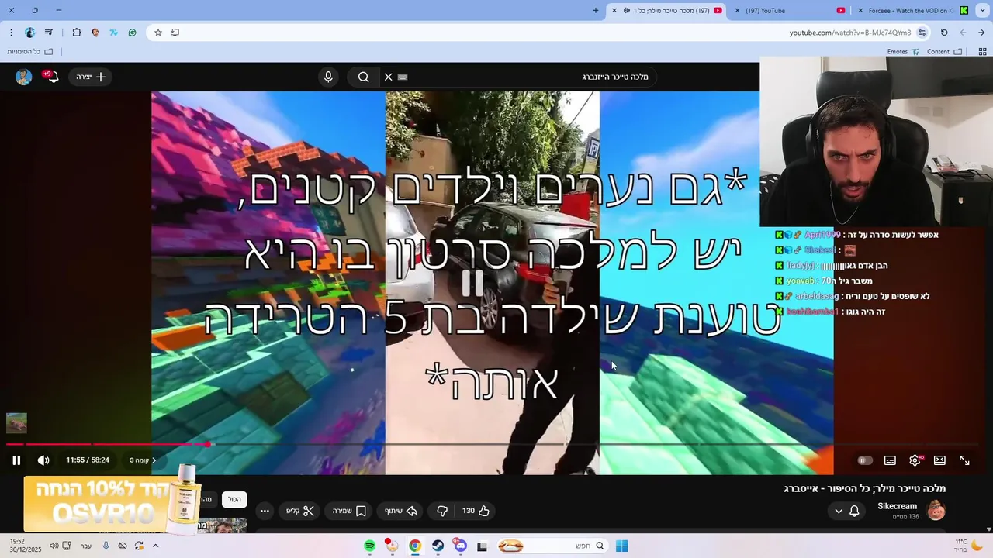Open Windows Start menu
993x558 pixels.
[621, 546]
